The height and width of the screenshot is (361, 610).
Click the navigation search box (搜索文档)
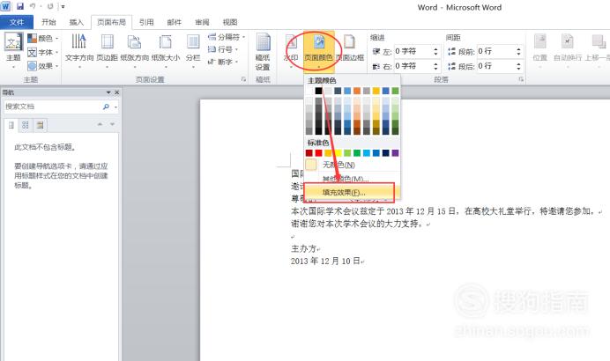53,107
